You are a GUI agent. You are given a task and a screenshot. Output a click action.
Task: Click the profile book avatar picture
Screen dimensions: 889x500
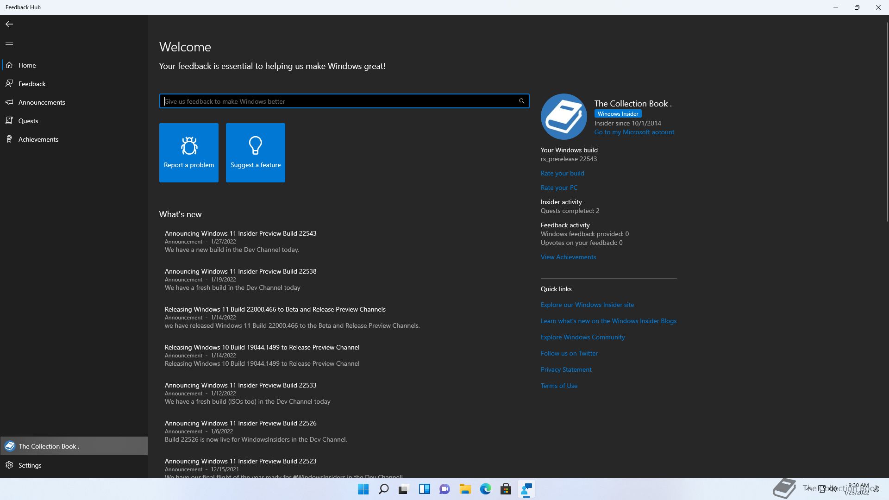[x=564, y=117]
